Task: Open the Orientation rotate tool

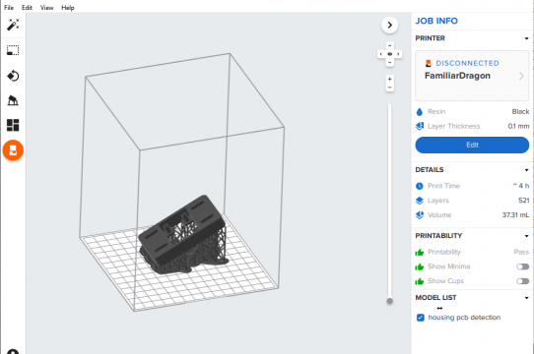Action: pyautogui.click(x=13, y=76)
